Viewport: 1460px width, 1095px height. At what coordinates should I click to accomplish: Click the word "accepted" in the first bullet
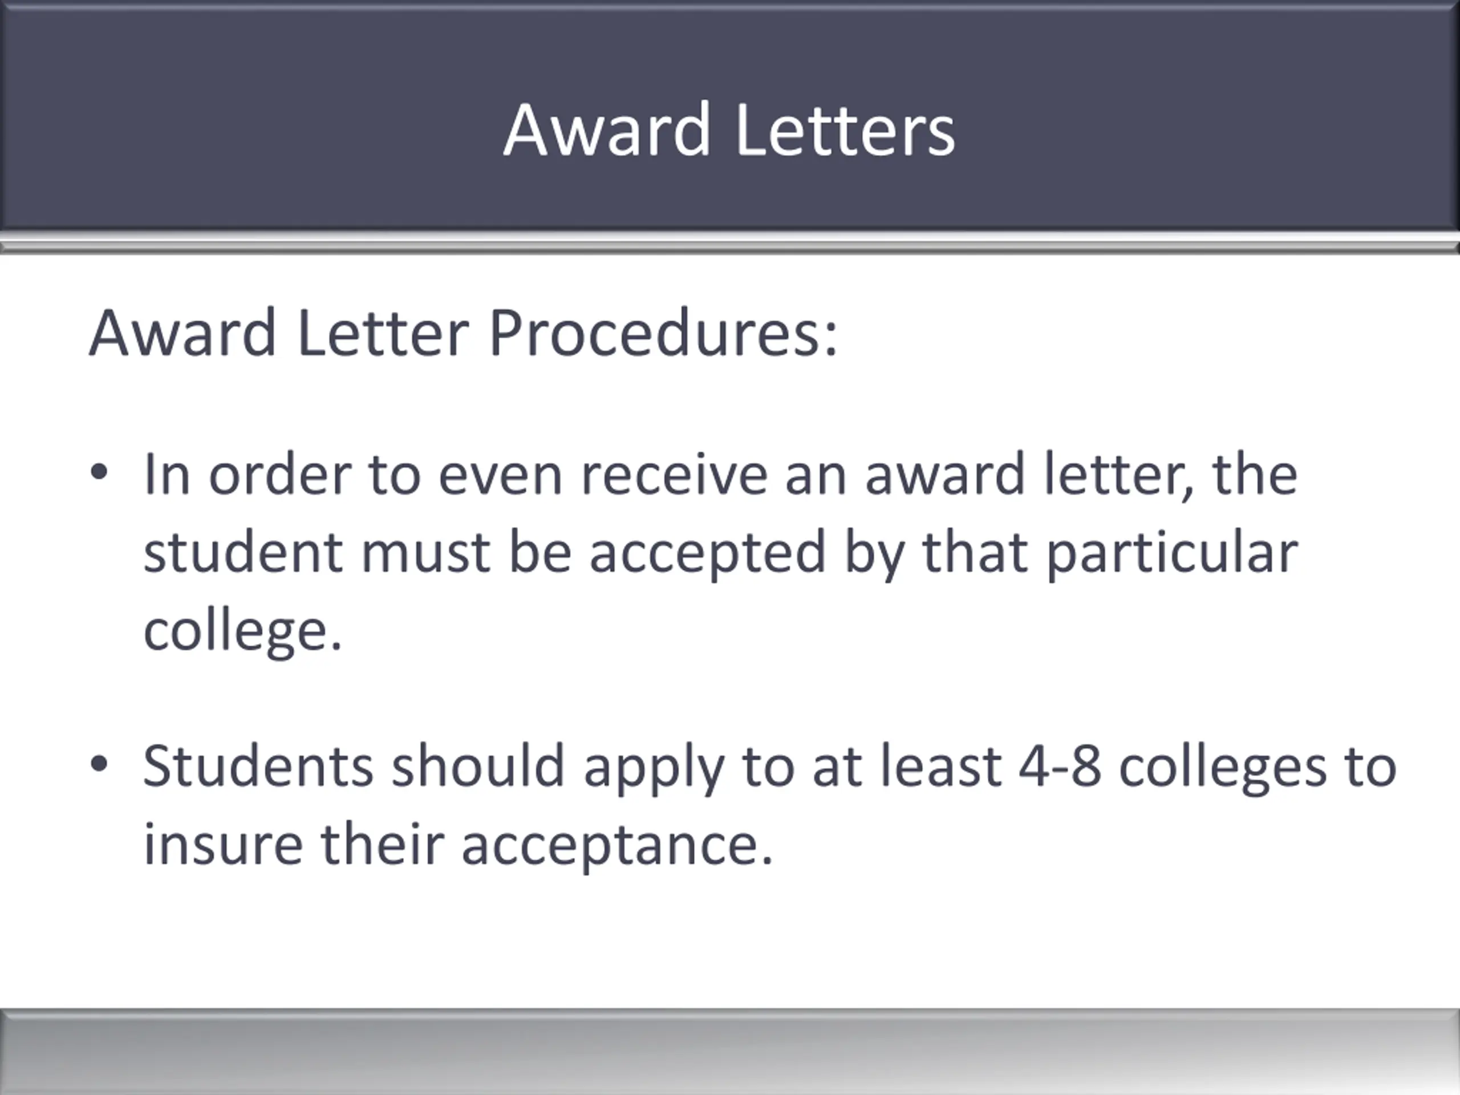pos(707,553)
